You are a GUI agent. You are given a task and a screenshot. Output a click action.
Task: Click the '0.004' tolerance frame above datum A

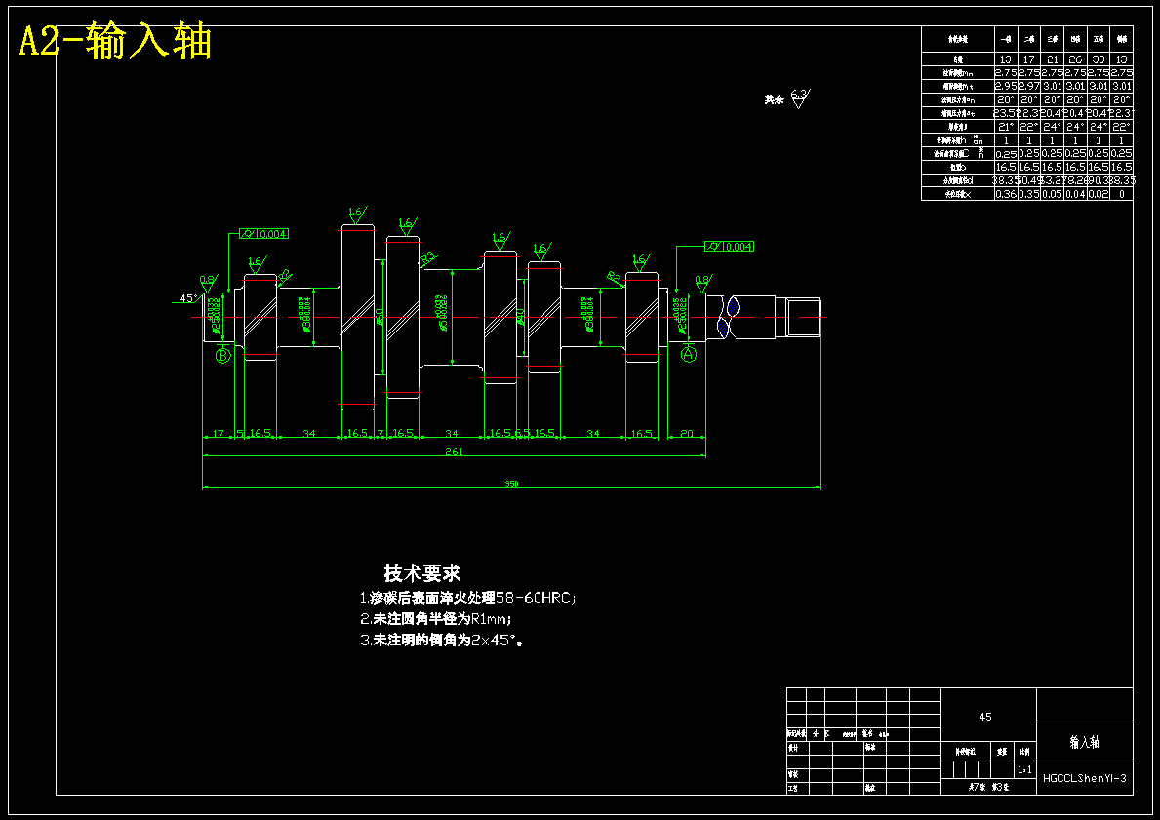(x=730, y=247)
